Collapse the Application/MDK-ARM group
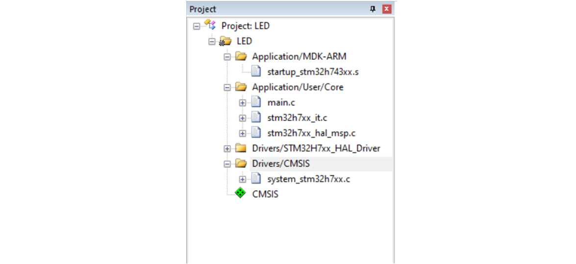Image resolution: width=576 pixels, height=264 pixels. tap(227, 57)
